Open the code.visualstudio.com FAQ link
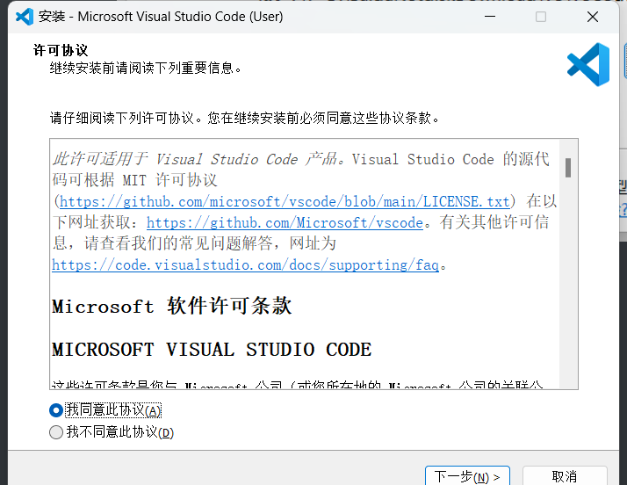 tap(246, 265)
